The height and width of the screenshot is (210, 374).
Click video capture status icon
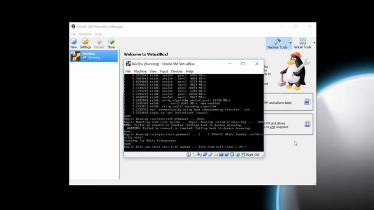[x=227, y=155]
